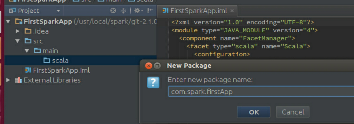354x124 pixels.
Task: Click the External Libraries icon
Action: 18,80
